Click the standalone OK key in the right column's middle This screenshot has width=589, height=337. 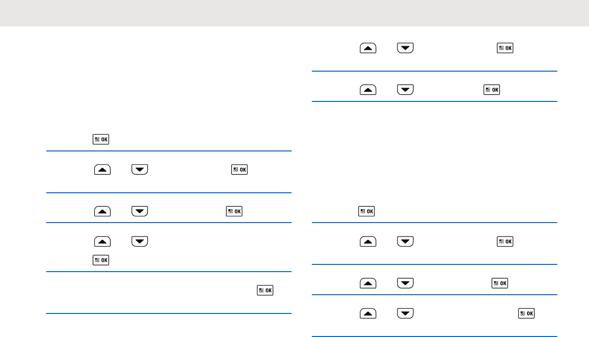coord(367,211)
